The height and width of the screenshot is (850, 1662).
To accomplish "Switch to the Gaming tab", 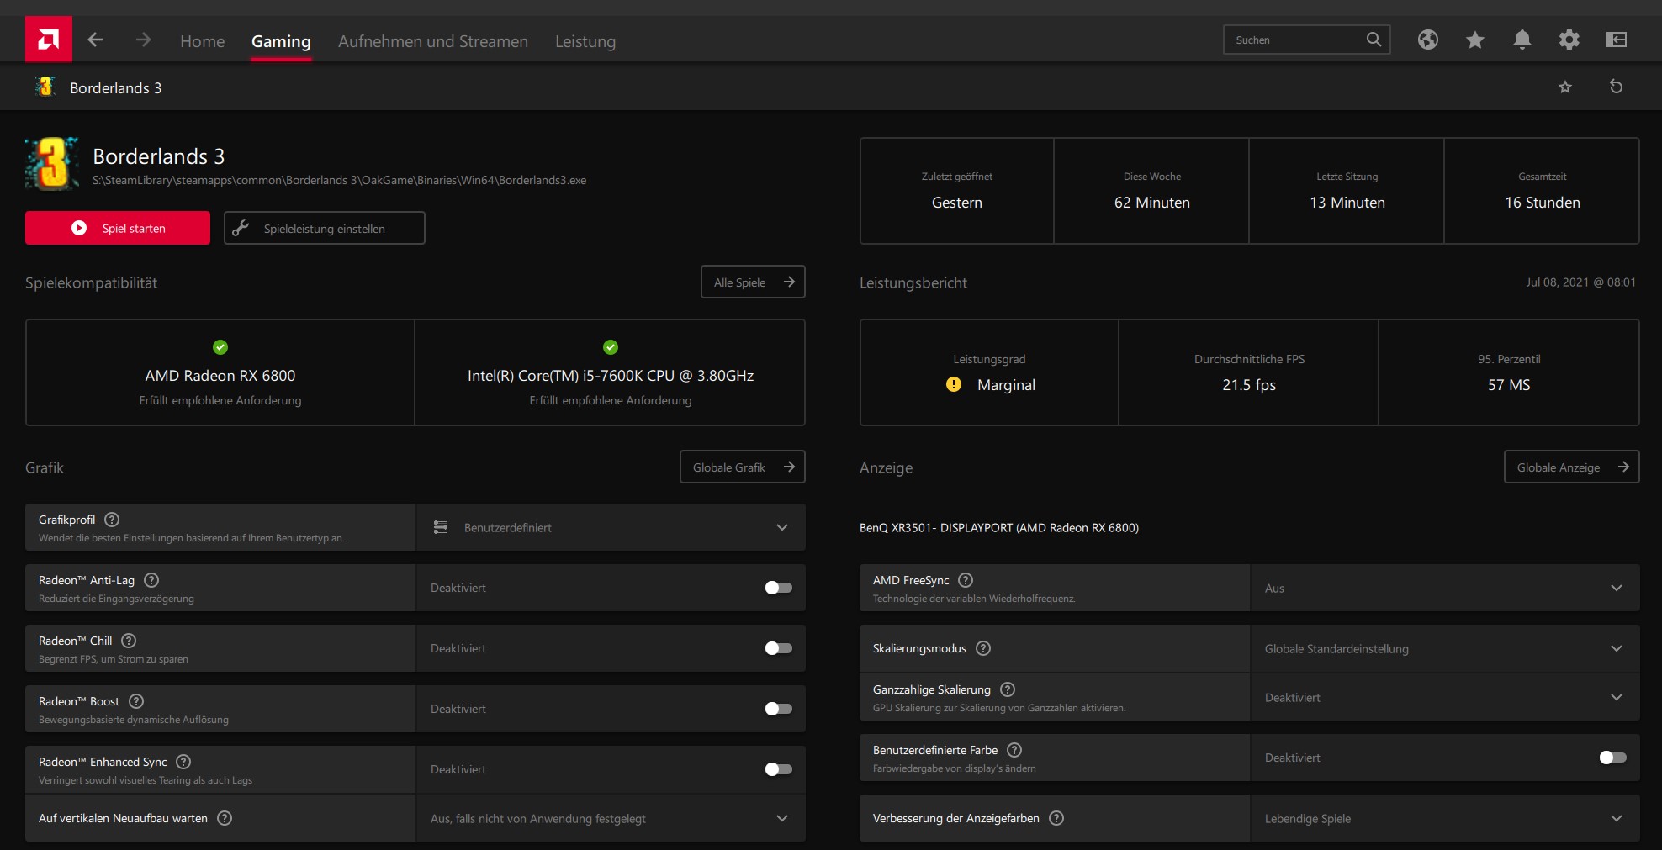I will click(281, 41).
